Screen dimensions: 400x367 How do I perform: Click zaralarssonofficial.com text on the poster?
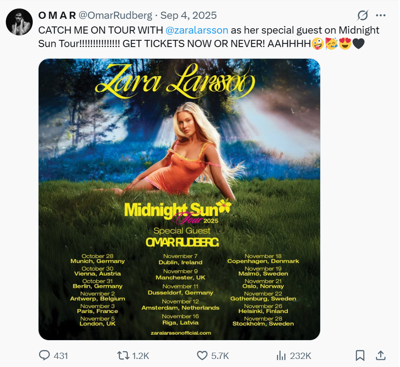[x=181, y=333]
